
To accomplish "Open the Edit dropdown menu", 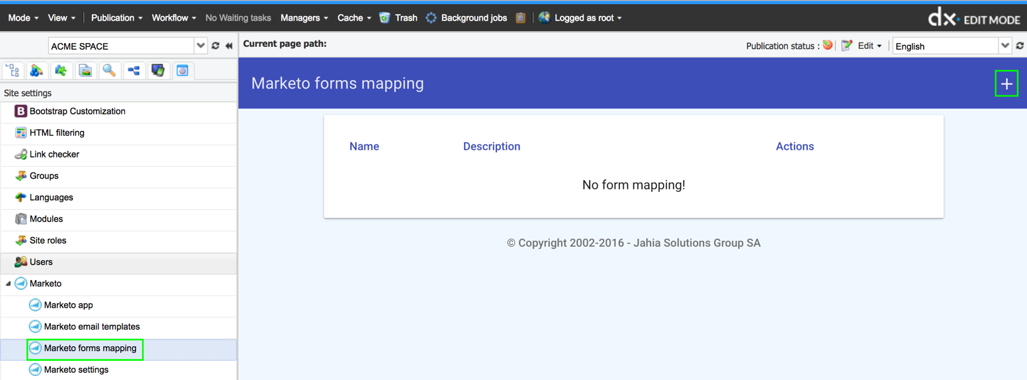I will click(x=870, y=46).
